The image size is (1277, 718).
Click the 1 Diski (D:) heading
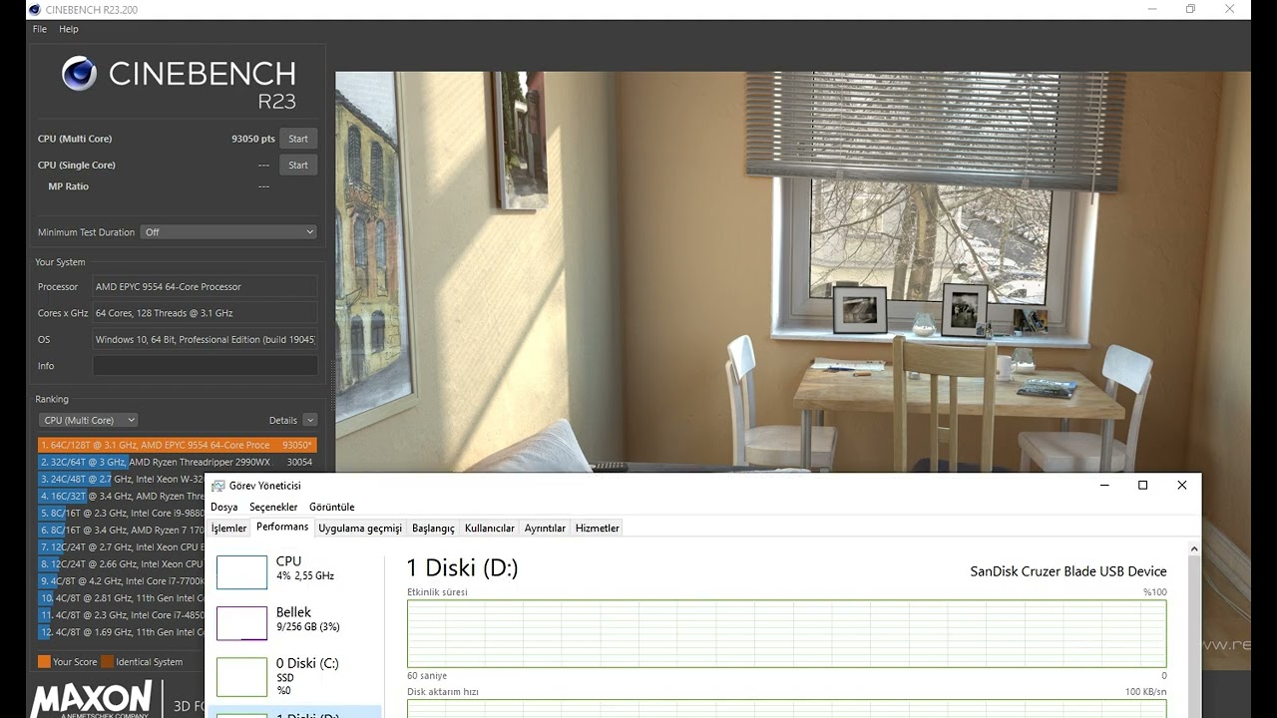pyautogui.click(x=462, y=568)
